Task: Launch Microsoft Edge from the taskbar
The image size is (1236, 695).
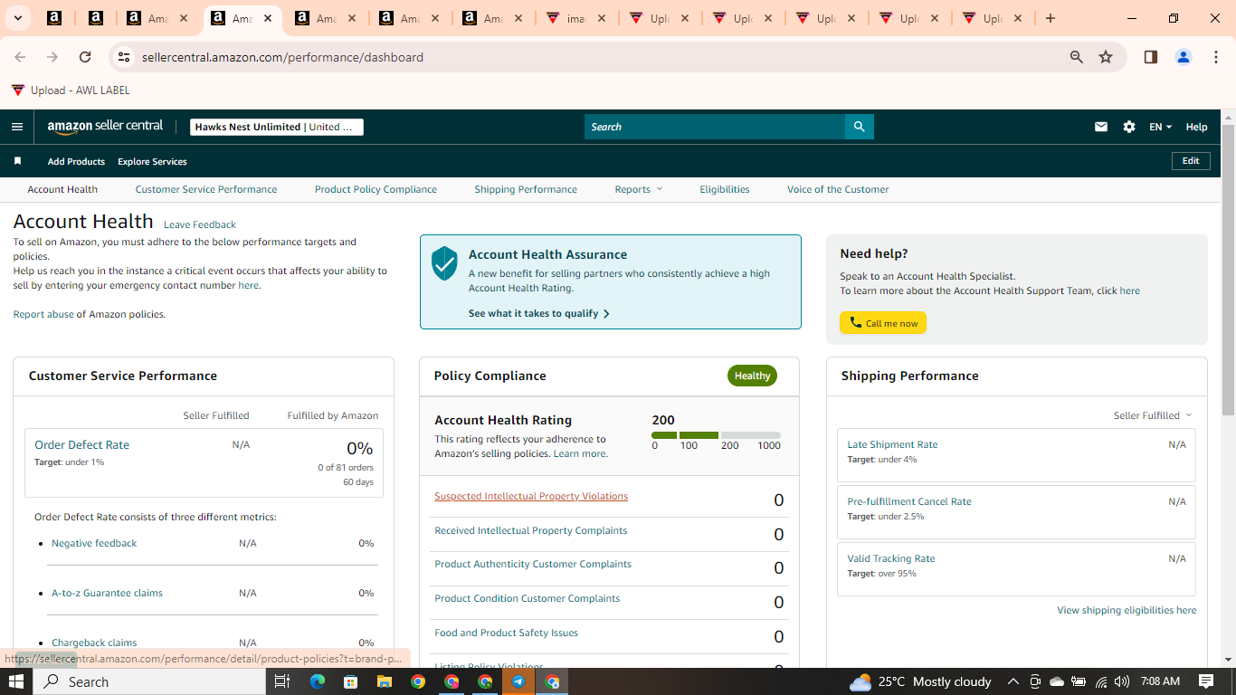Action: 317,681
